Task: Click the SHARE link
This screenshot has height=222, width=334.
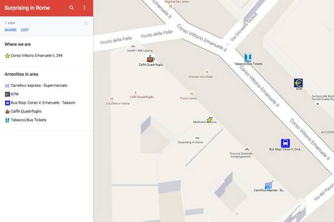Action: click(11, 30)
